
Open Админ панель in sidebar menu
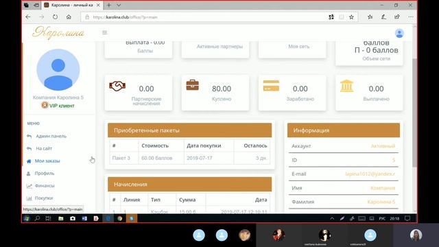[x=51, y=136]
